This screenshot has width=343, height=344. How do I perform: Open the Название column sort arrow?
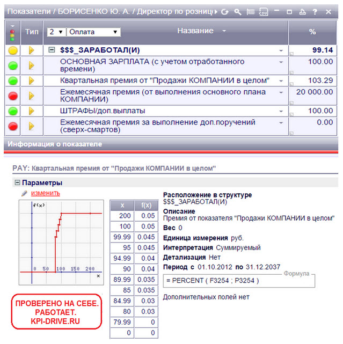pyautogui.click(x=224, y=31)
